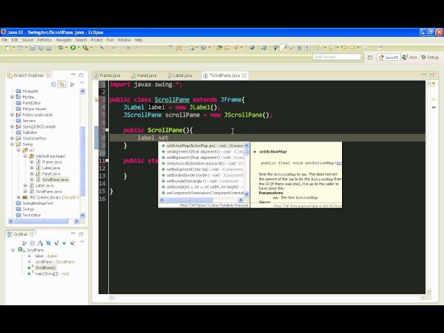Minimize the Project Explorer panel
The image size is (444, 333).
click(73, 75)
